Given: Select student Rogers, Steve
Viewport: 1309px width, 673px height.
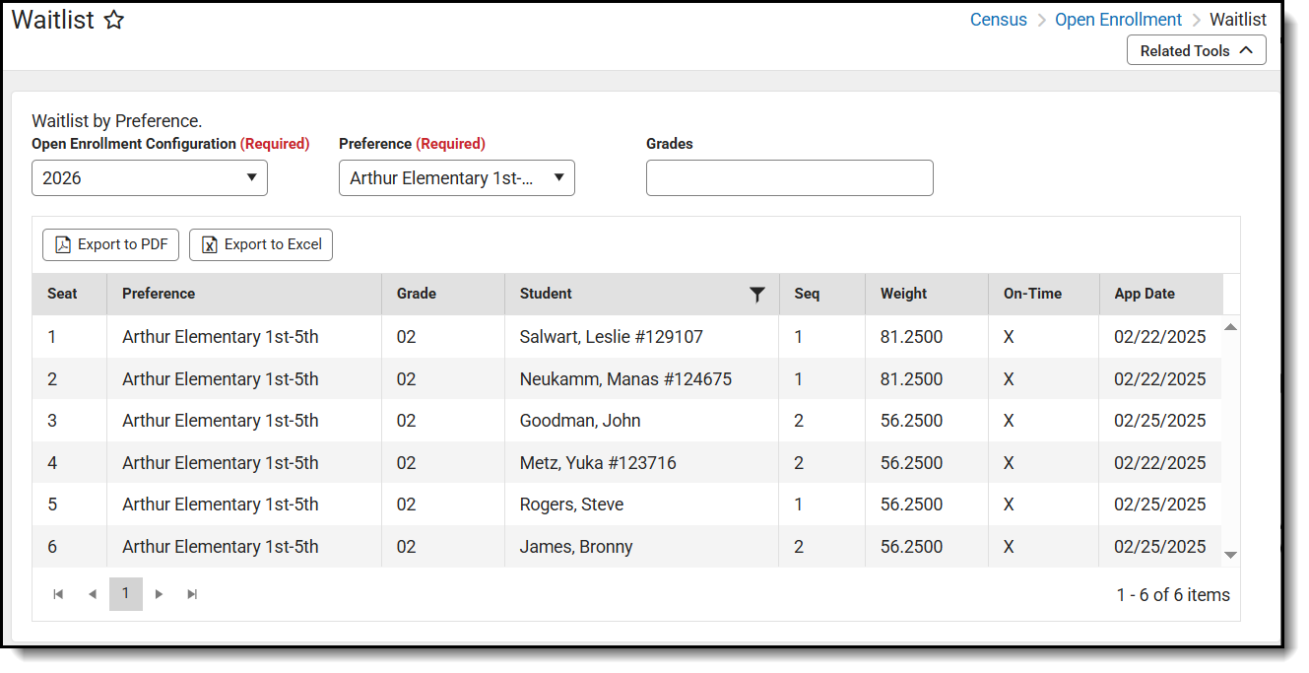Looking at the screenshot, I should (571, 505).
